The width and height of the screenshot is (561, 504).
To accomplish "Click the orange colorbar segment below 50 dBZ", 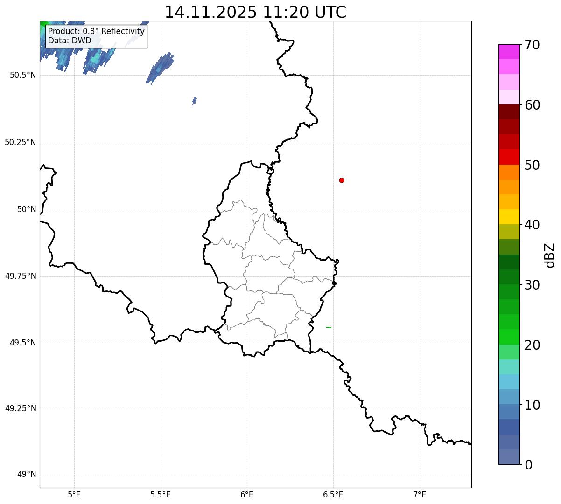I will coord(509,172).
